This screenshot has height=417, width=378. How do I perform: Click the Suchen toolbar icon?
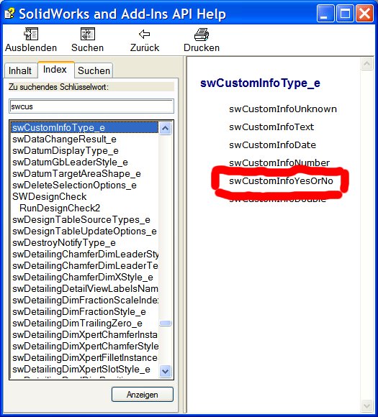pyautogui.click(x=88, y=34)
